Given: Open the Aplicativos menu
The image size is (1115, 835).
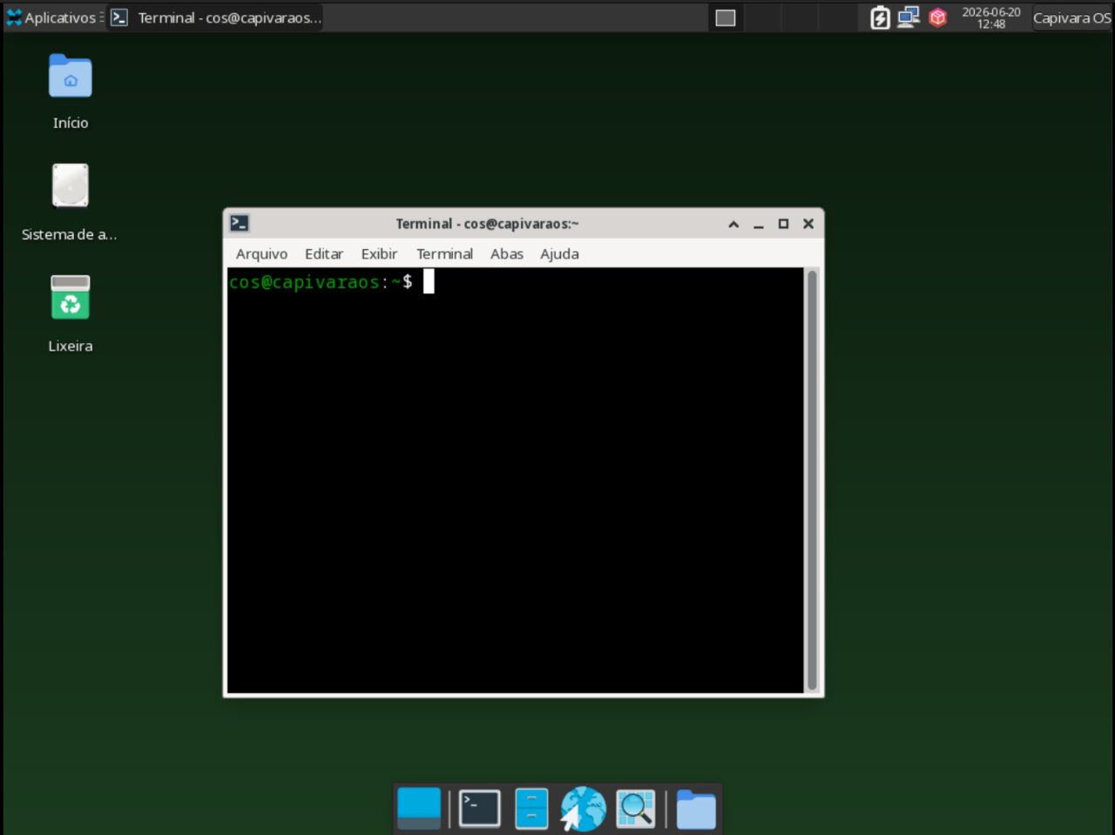Looking at the screenshot, I should pyautogui.click(x=53, y=17).
